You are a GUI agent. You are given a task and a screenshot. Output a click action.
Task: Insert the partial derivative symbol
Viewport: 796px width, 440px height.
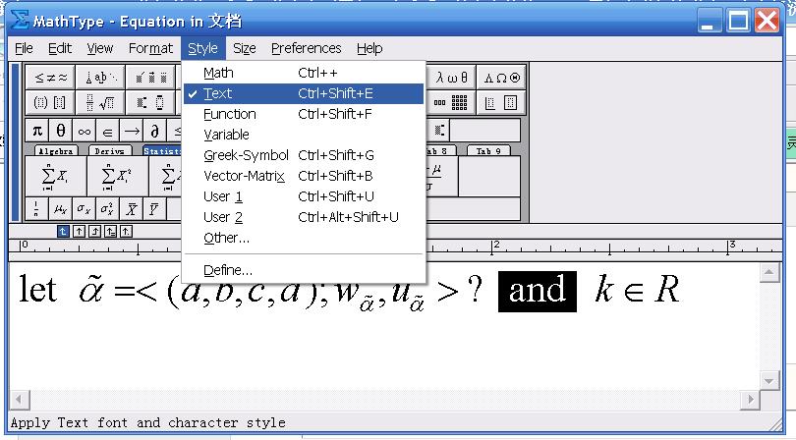point(155,131)
